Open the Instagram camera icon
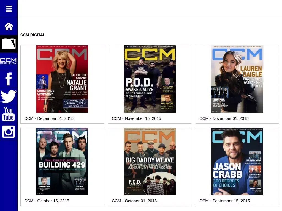The height and width of the screenshot is (211, 282). (x=9, y=132)
